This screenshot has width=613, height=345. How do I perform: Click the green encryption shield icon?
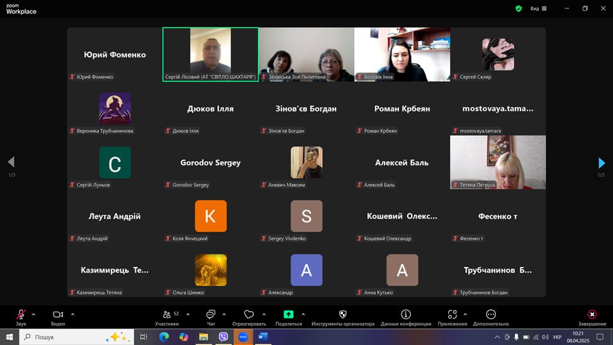tap(519, 9)
